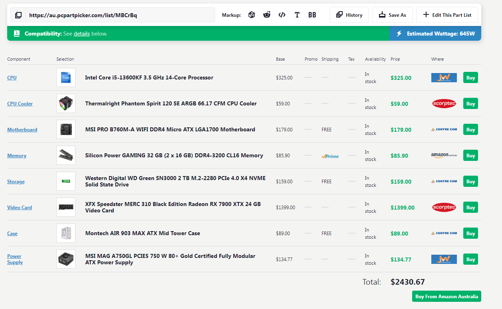The image size is (502, 309).
Task: Open WD Green SN3000 product name
Action: click(x=175, y=181)
